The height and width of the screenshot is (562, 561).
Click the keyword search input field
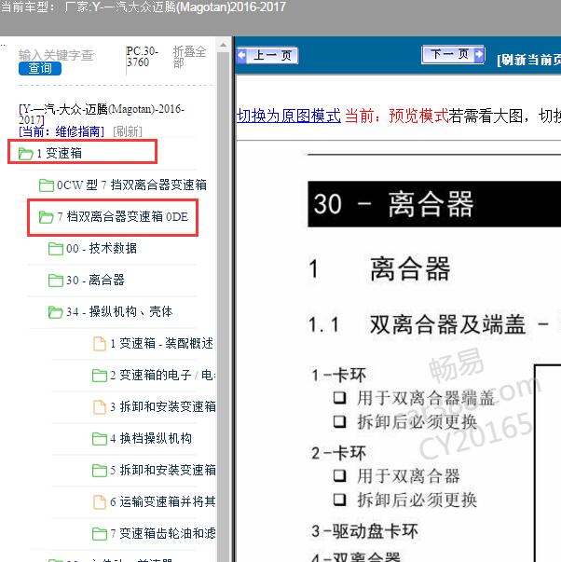56,55
